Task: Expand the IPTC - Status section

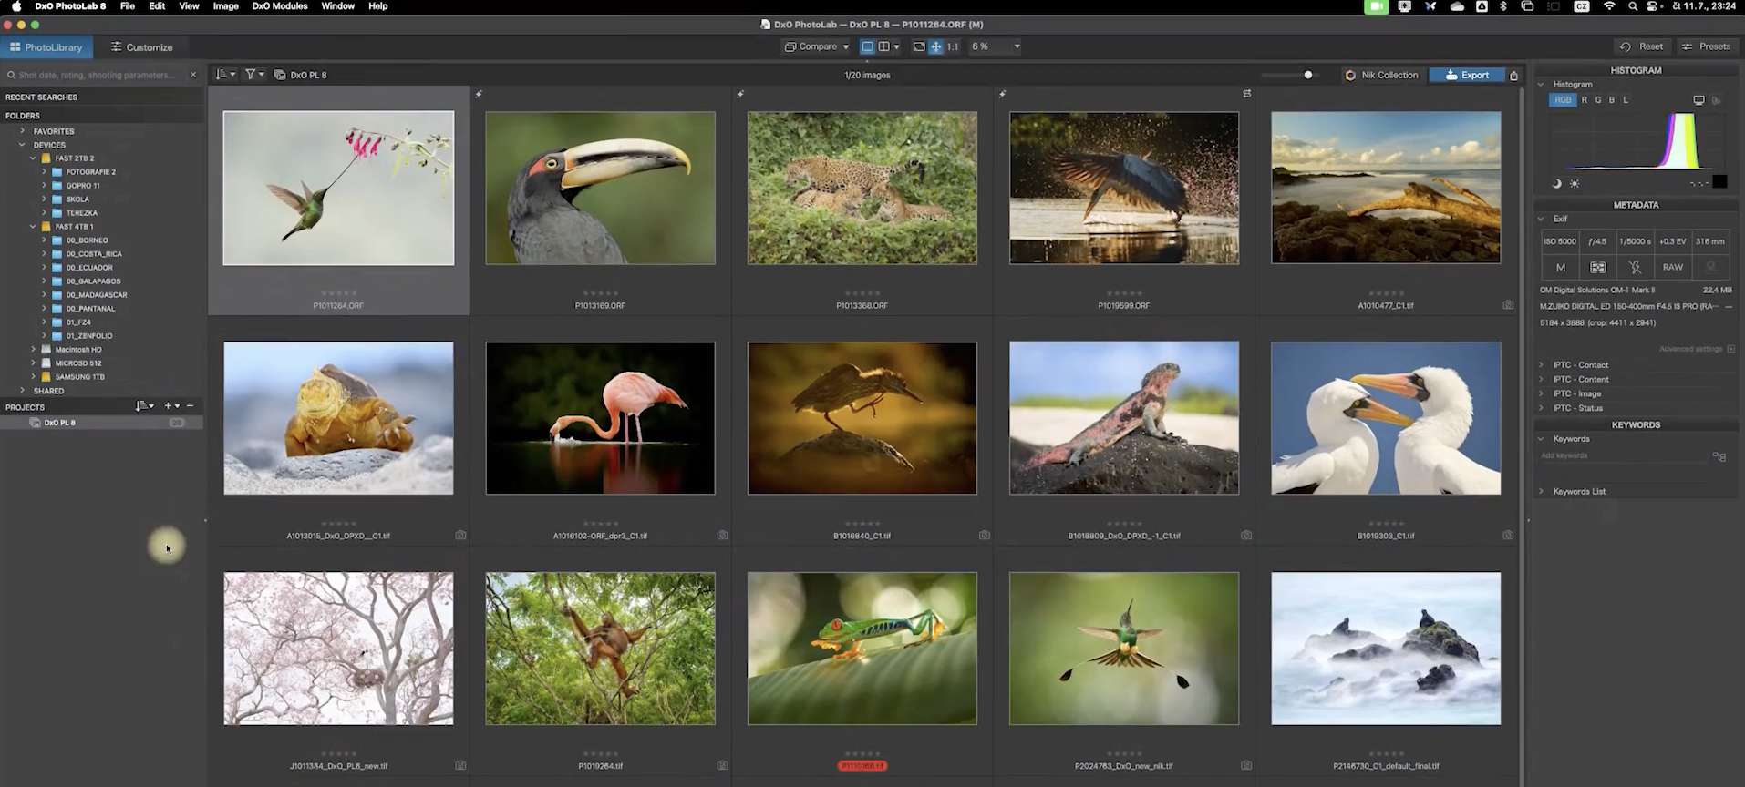Action: (x=1542, y=408)
